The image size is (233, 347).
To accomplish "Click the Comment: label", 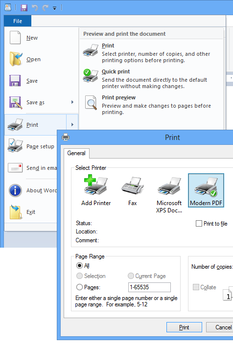I will 87,240.
